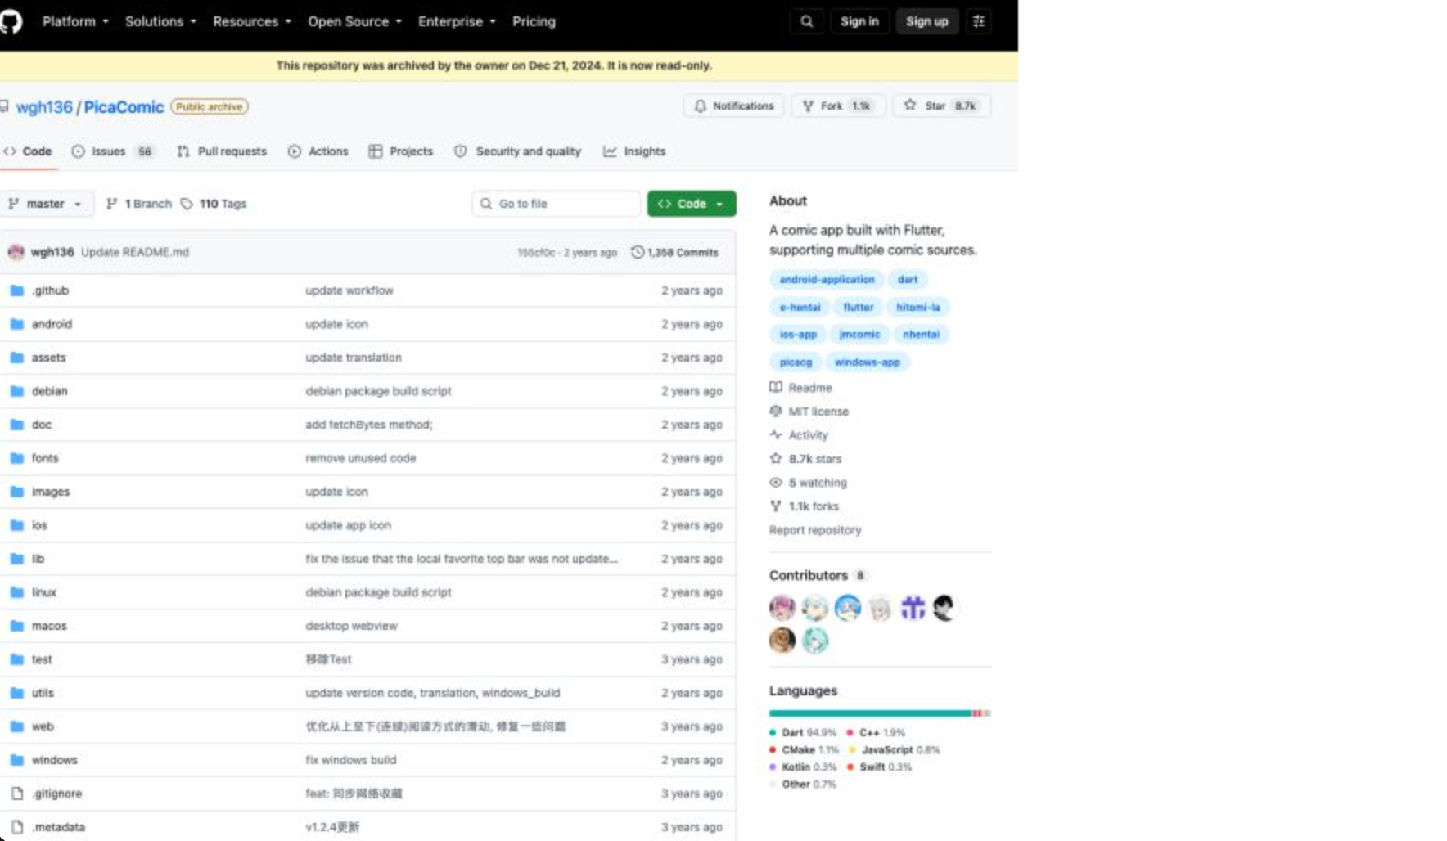1447x841 pixels.
Task: Open the PicaComic repository name link
Action: pyautogui.click(x=124, y=107)
